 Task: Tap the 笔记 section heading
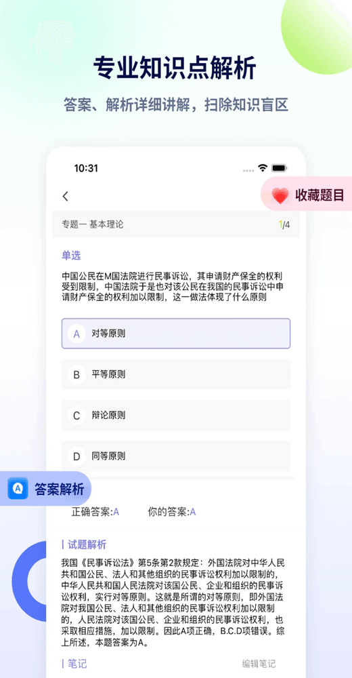[74, 664]
